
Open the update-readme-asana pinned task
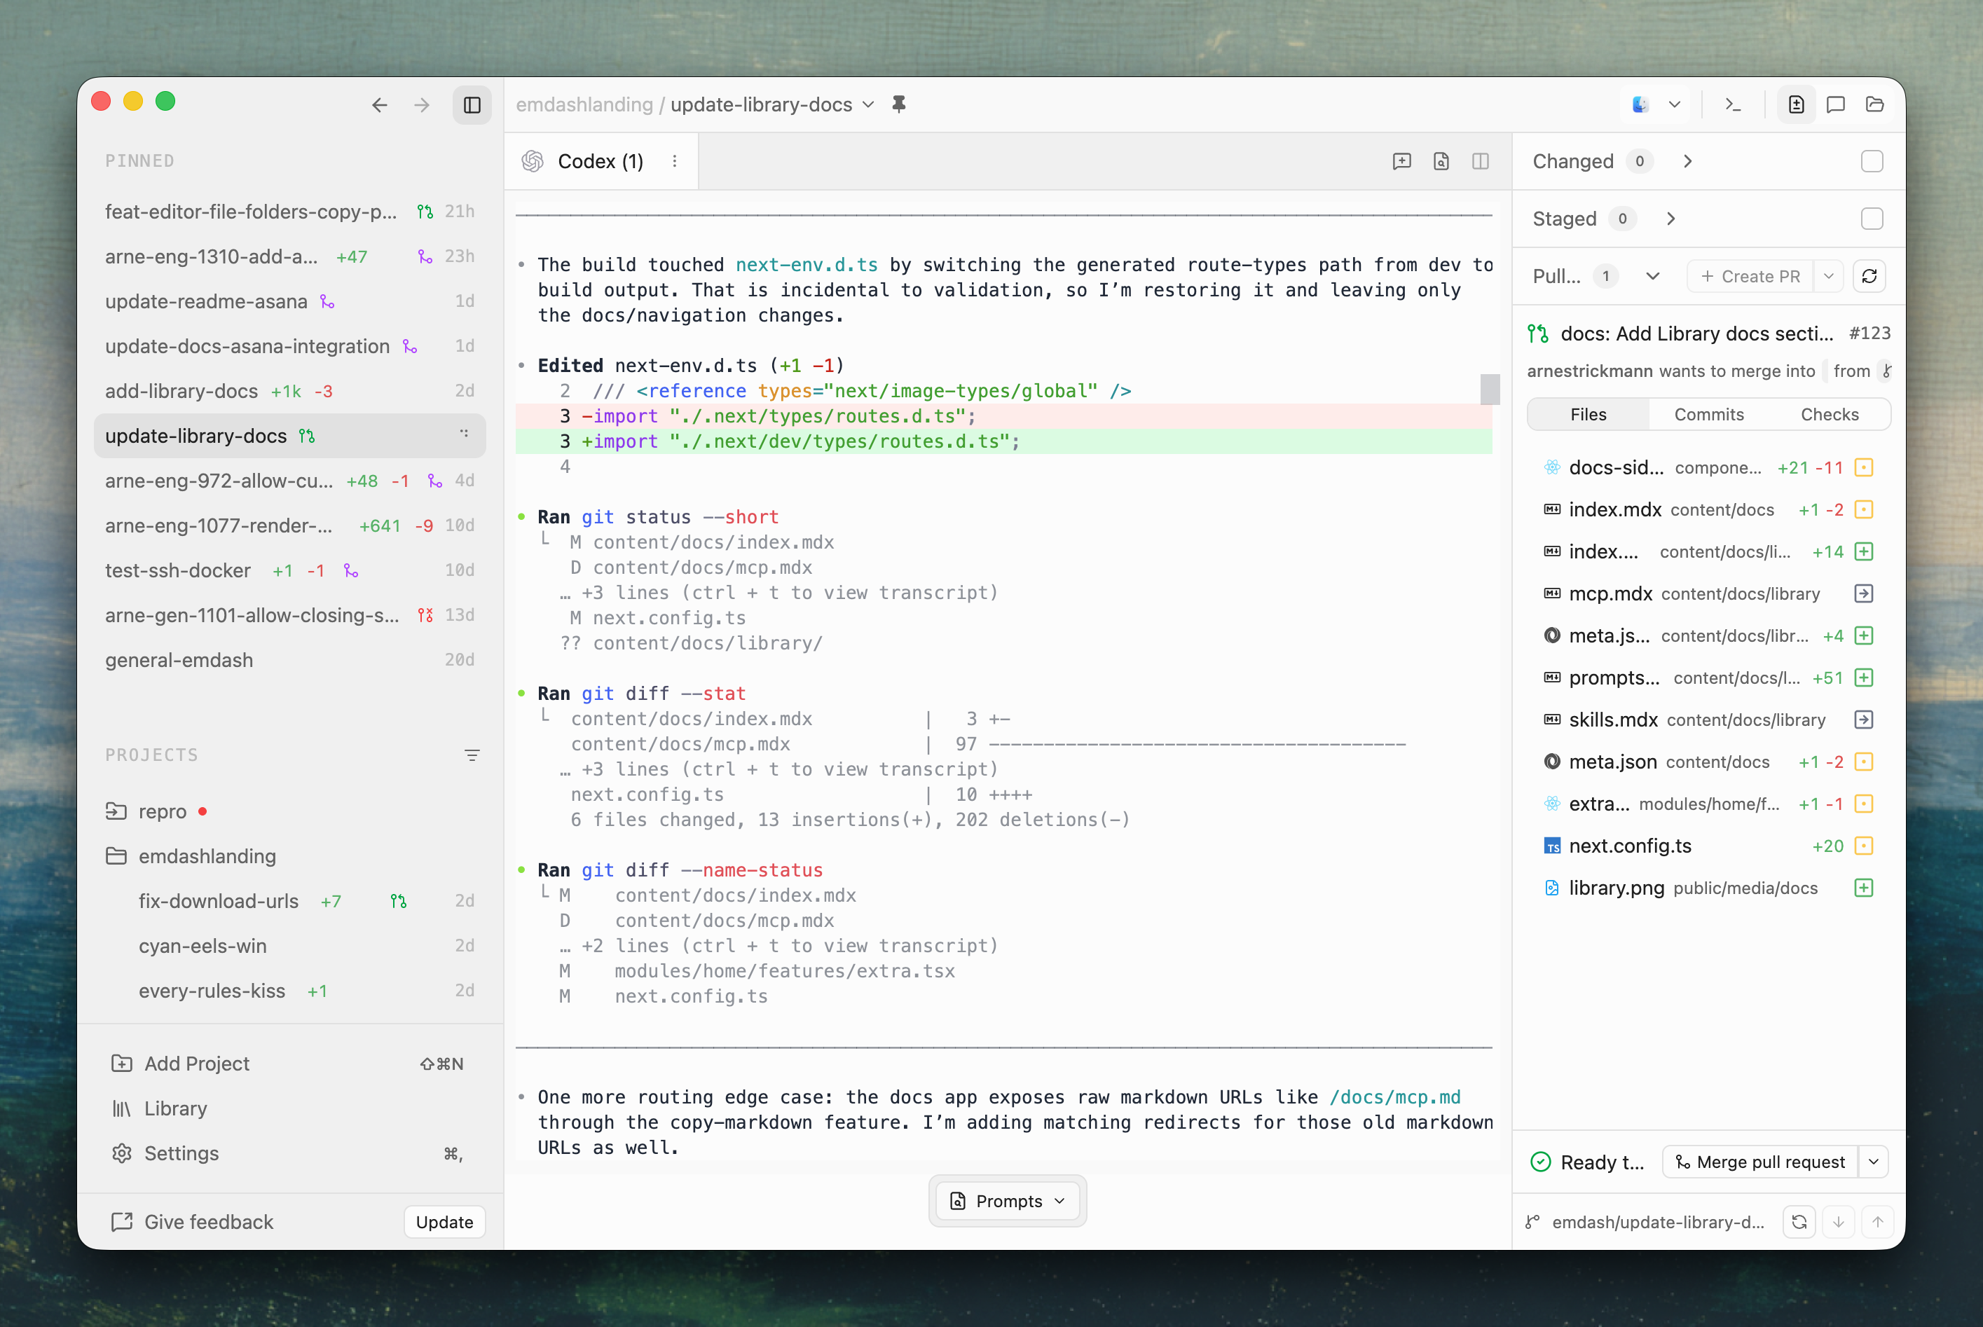[x=289, y=301]
